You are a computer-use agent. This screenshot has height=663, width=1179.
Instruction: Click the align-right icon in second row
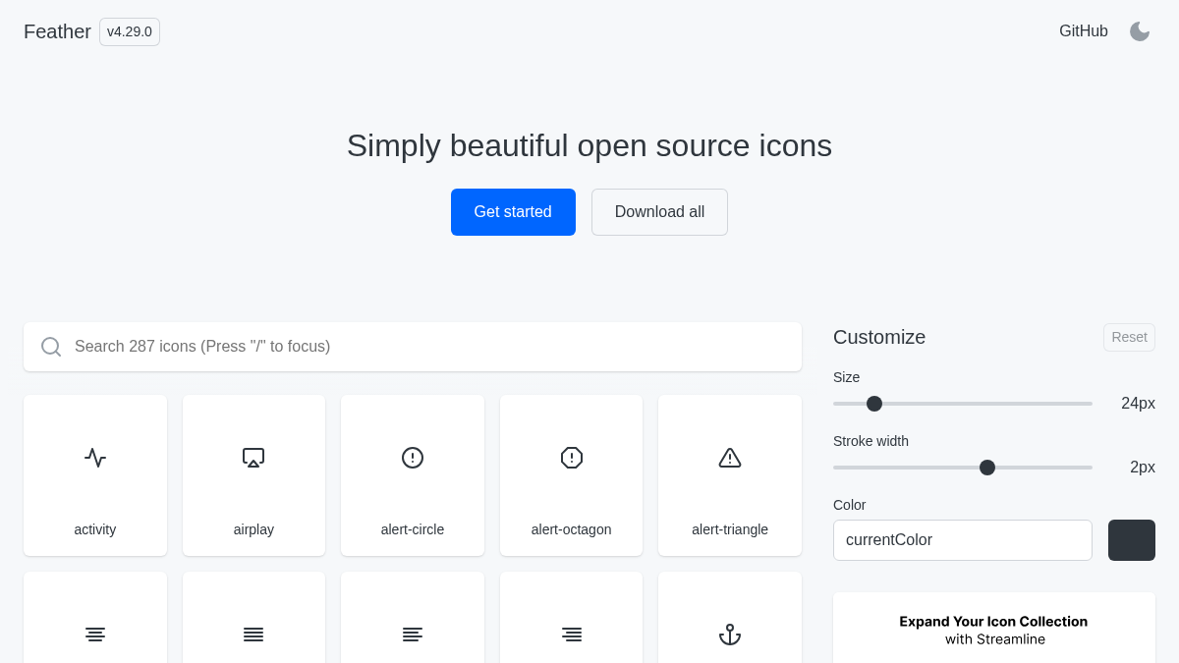pos(572,635)
